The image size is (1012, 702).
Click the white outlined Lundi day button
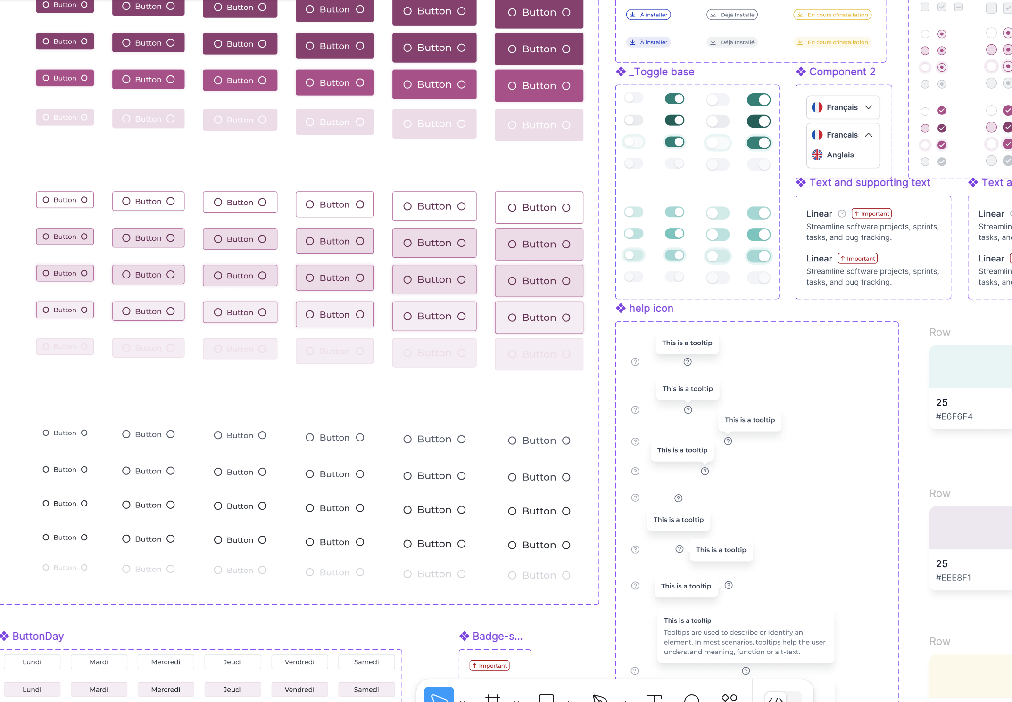pos(32,662)
